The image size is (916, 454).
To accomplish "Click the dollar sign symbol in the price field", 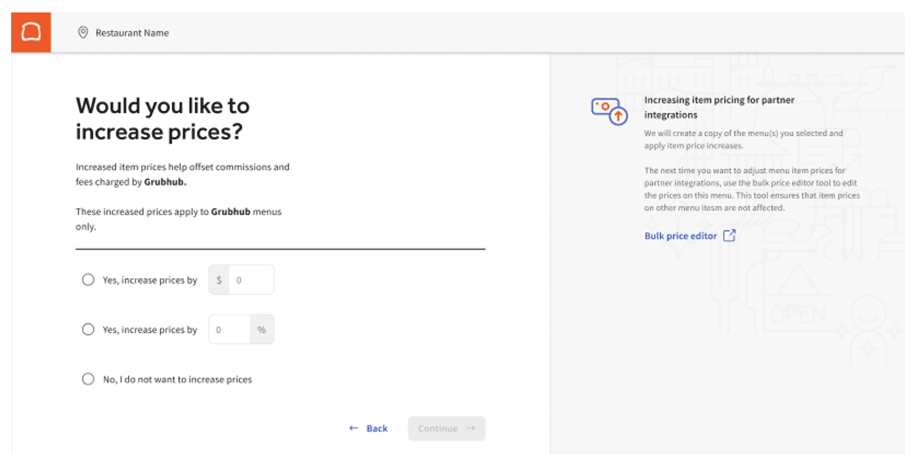I will pos(219,279).
